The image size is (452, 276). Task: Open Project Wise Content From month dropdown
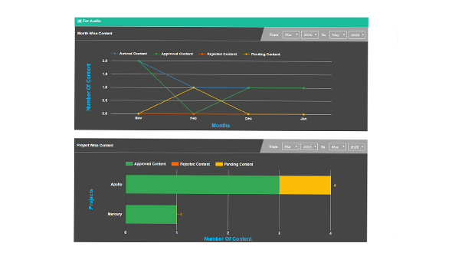(290, 146)
